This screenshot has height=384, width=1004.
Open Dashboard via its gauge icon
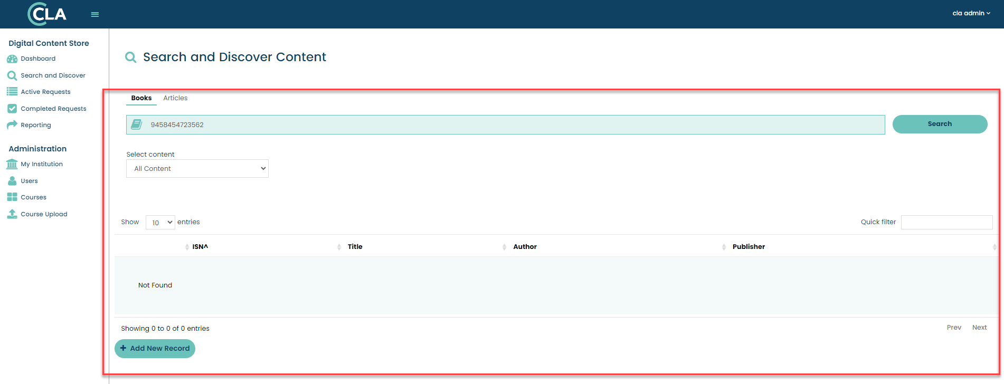pos(12,59)
